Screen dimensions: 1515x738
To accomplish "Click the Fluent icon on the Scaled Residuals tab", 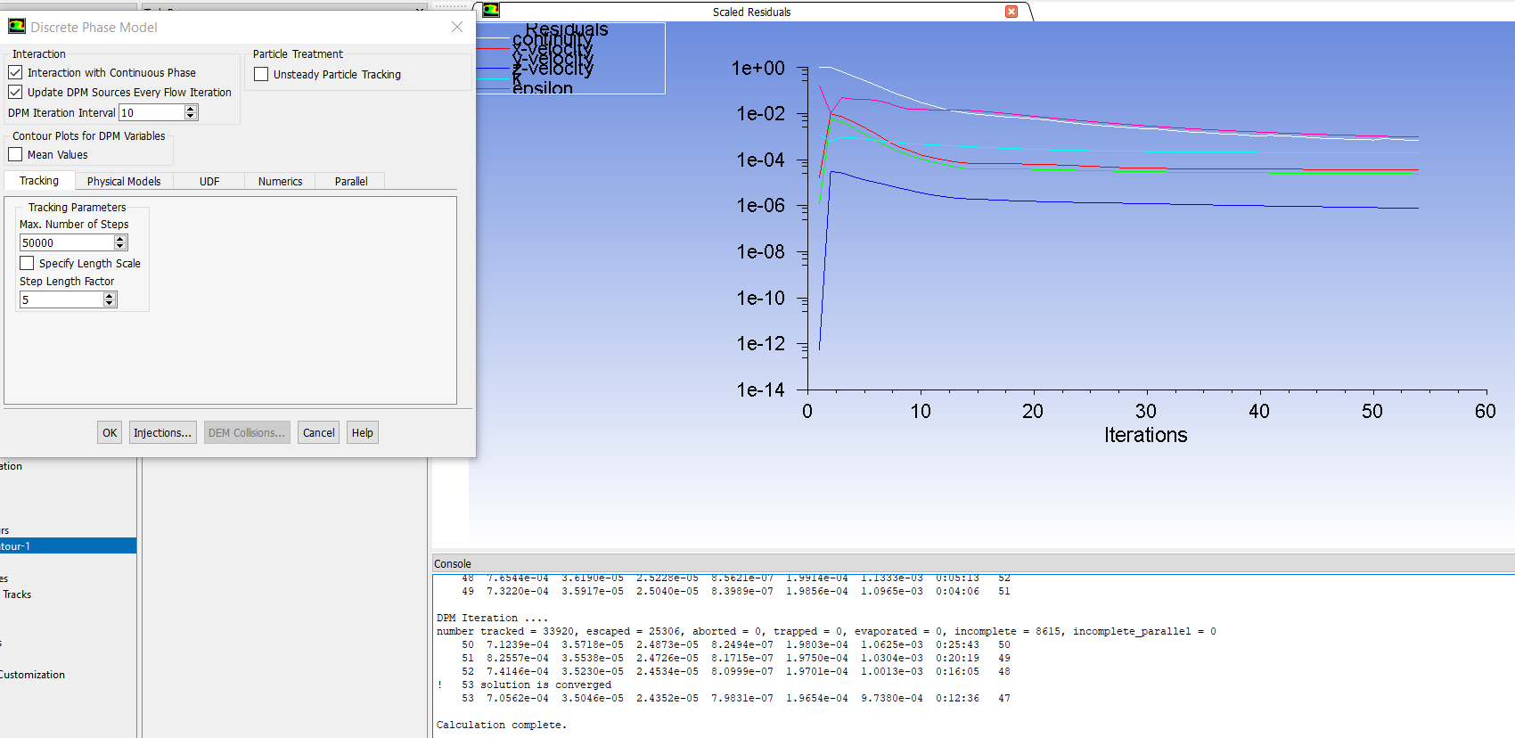I will 491,11.
